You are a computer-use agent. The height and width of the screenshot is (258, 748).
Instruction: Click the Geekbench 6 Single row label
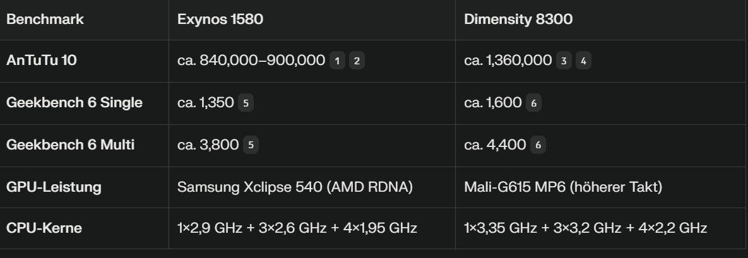(74, 103)
